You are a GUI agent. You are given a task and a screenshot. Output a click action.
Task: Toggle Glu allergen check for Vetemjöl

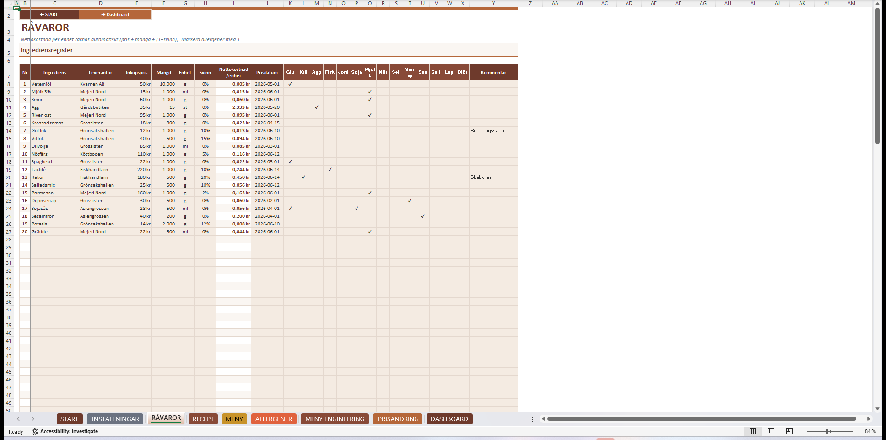290,84
